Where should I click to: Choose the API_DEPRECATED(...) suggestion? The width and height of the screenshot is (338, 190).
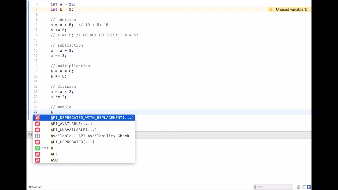tap(72, 142)
